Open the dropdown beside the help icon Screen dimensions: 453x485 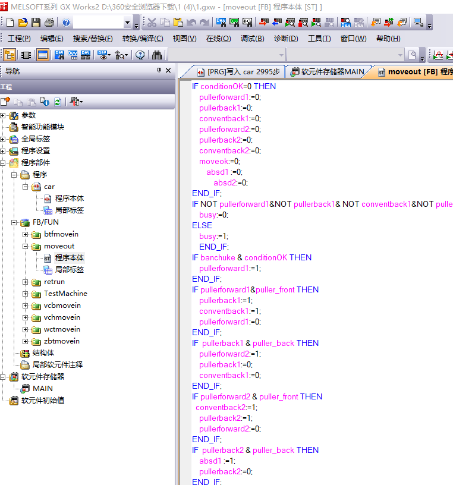(127, 23)
